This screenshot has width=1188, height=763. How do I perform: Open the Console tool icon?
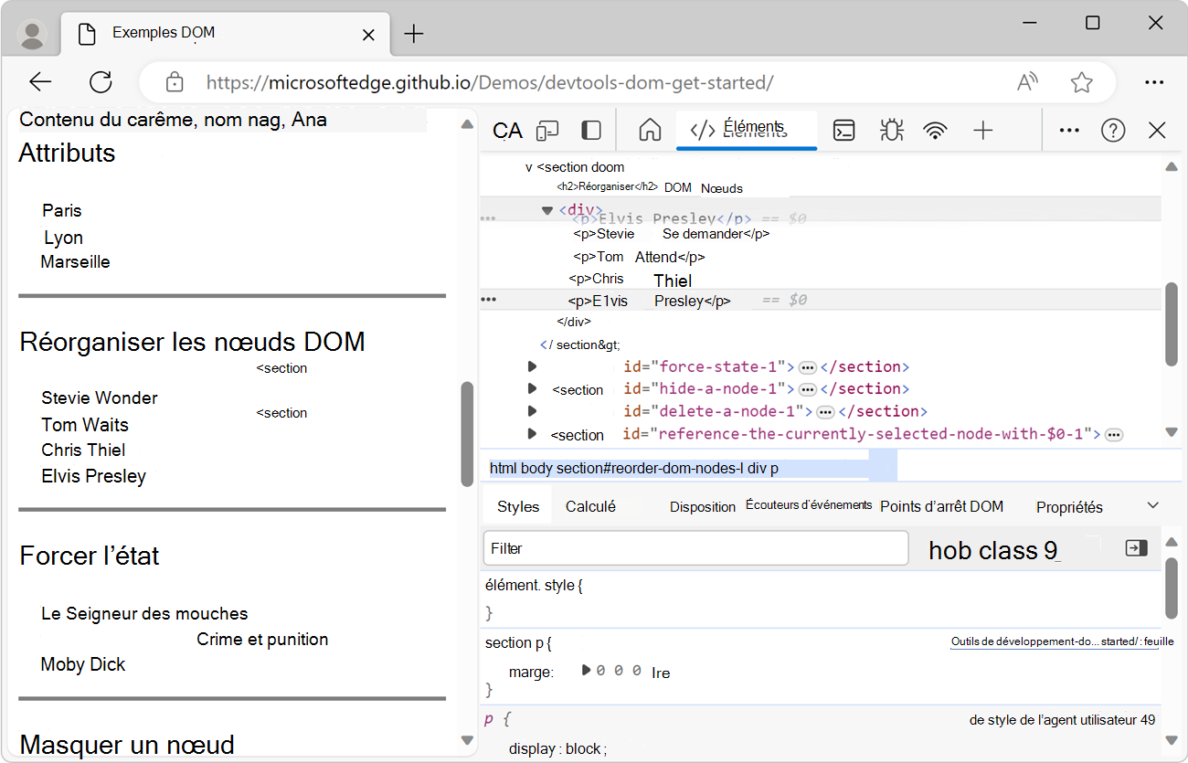pos(844,131)
